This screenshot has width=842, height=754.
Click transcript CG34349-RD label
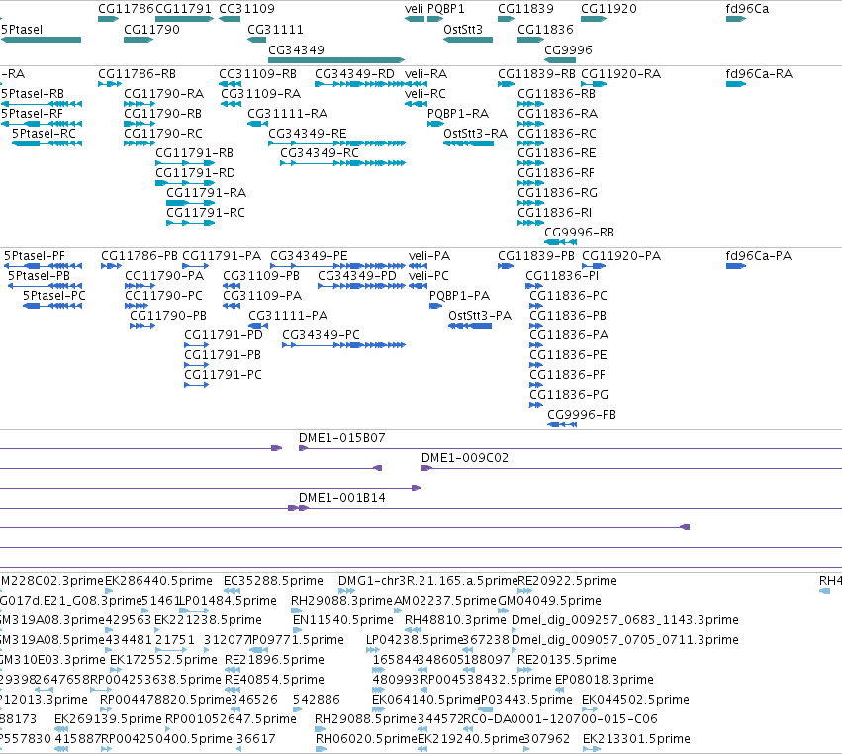(x=354, y=74)
